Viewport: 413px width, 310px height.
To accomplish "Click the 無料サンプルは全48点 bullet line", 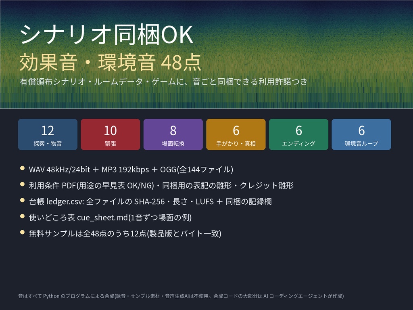I will 125,234.
